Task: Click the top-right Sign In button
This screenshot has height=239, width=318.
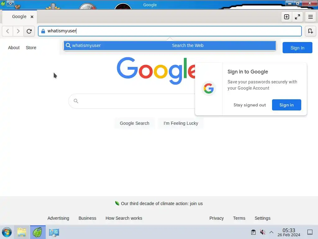Action: tap(297, 48)
